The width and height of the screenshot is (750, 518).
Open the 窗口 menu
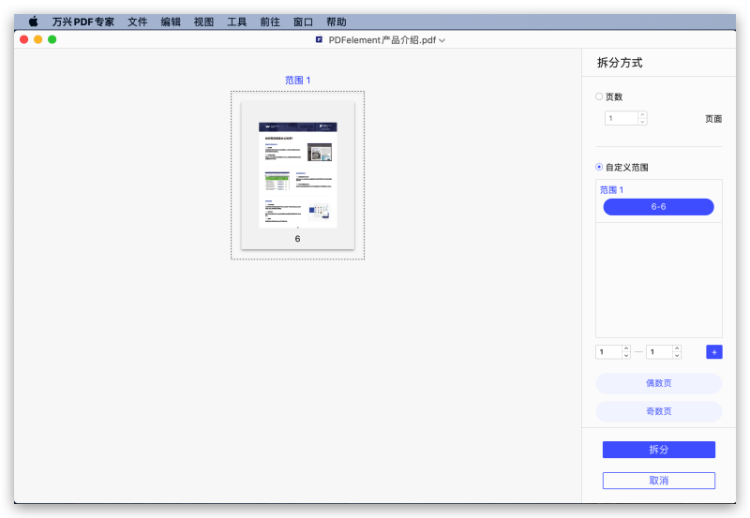click(303, 22)
